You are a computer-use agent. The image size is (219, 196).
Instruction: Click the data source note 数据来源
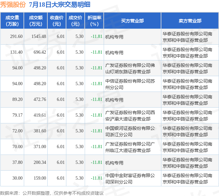click(52, 193)
